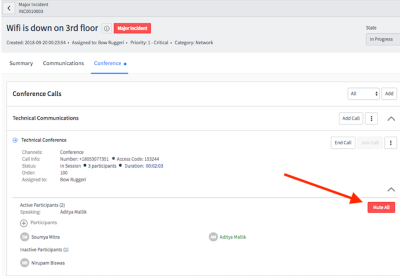Click the INC0010003 incident number
The width and height of the screenshot is (400, 276).
[x=31, y=11]
